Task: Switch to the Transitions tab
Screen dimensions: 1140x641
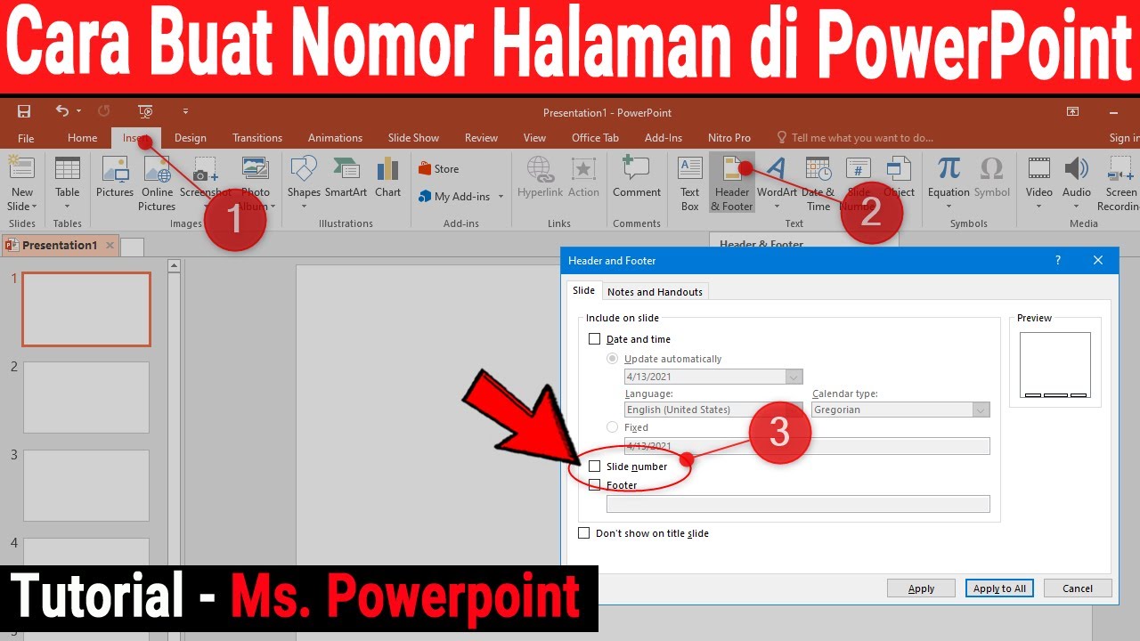Action: (257, 138)
